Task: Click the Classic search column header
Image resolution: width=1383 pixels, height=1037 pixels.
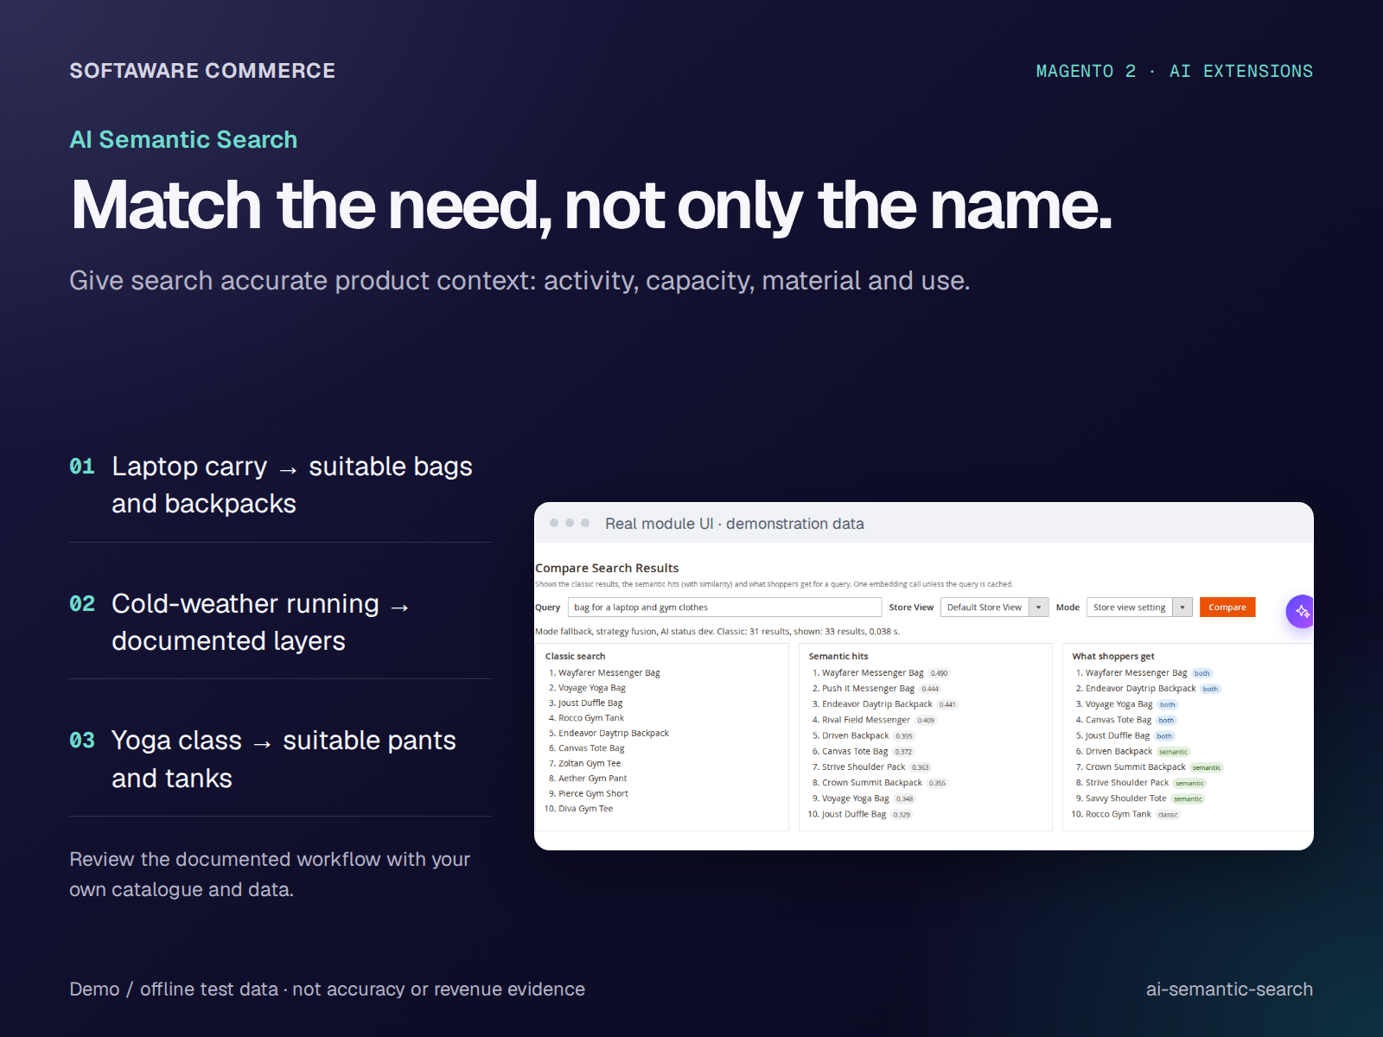Action: pyautogui.click(x=575, y=657)
